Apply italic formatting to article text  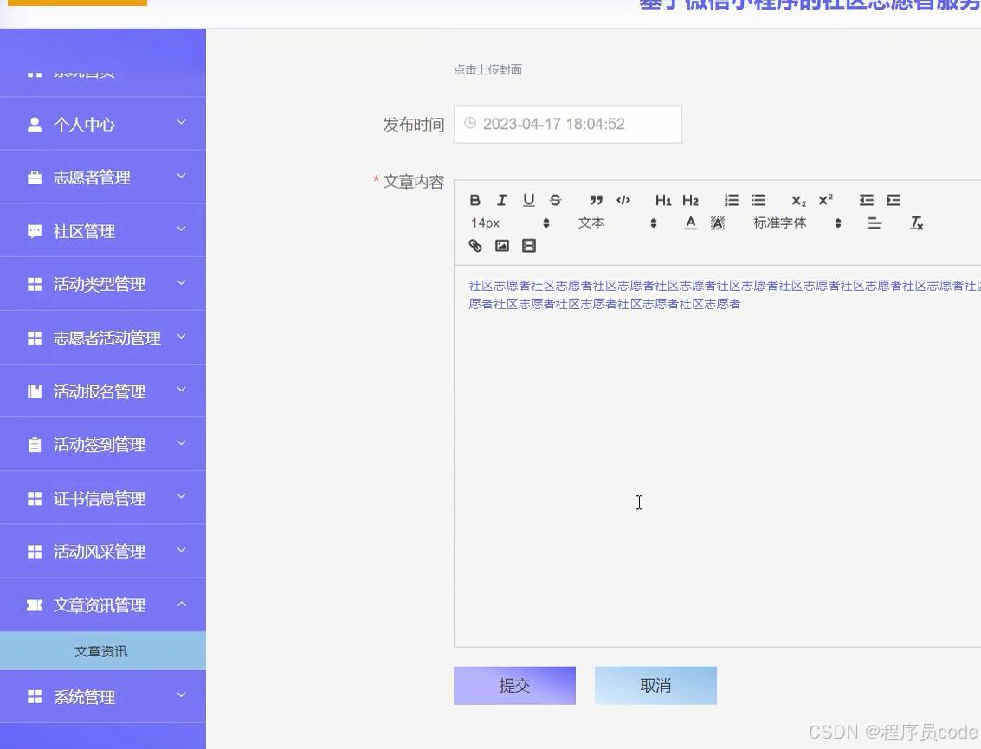[502, 200]
